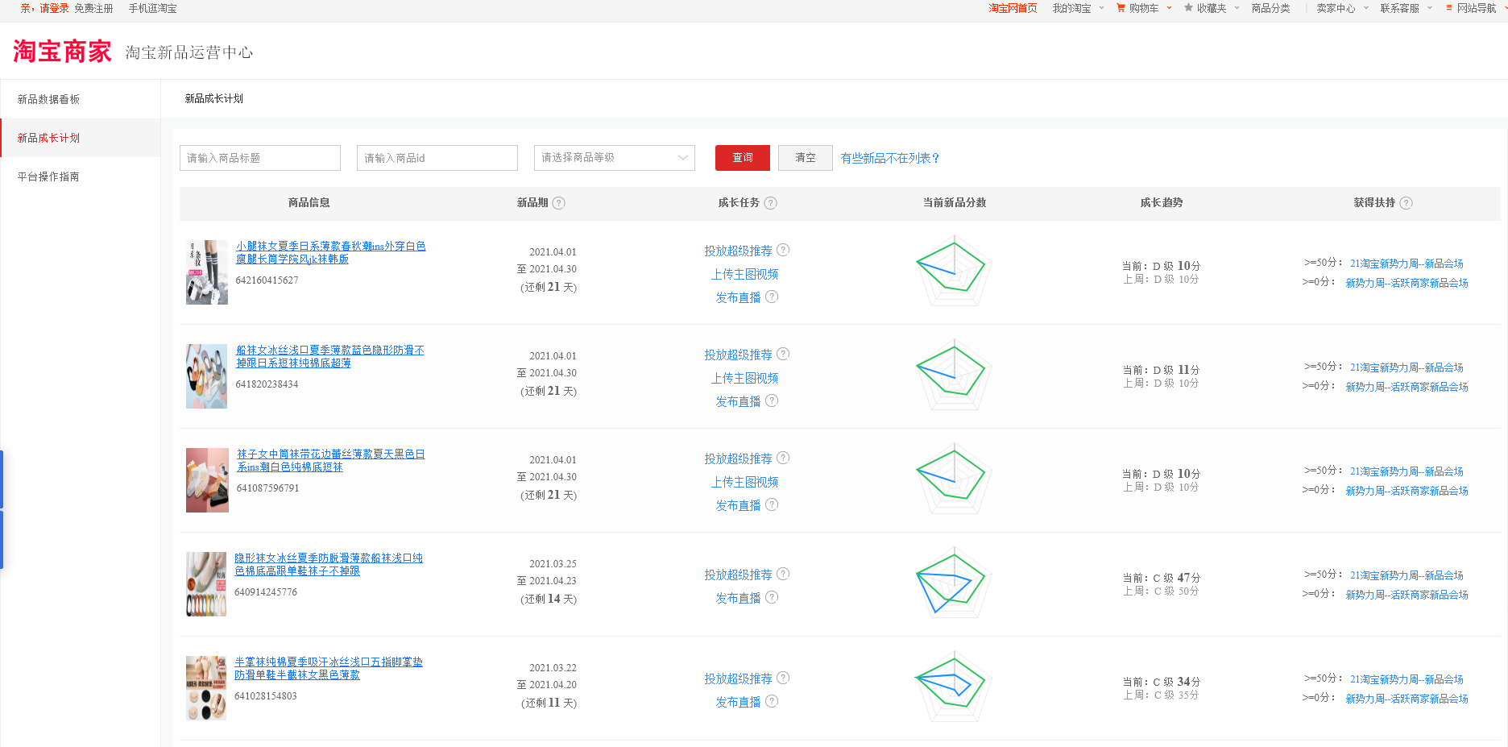Click help icon next to 发布直播 for item 641028154803
The width and height of the screenshot is (1508, 747).
pos(772,701)
